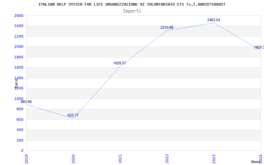Viewport: 264px width, 165px height.
Task: Click the y-axis tick label 0
Action: pos(22,151)
